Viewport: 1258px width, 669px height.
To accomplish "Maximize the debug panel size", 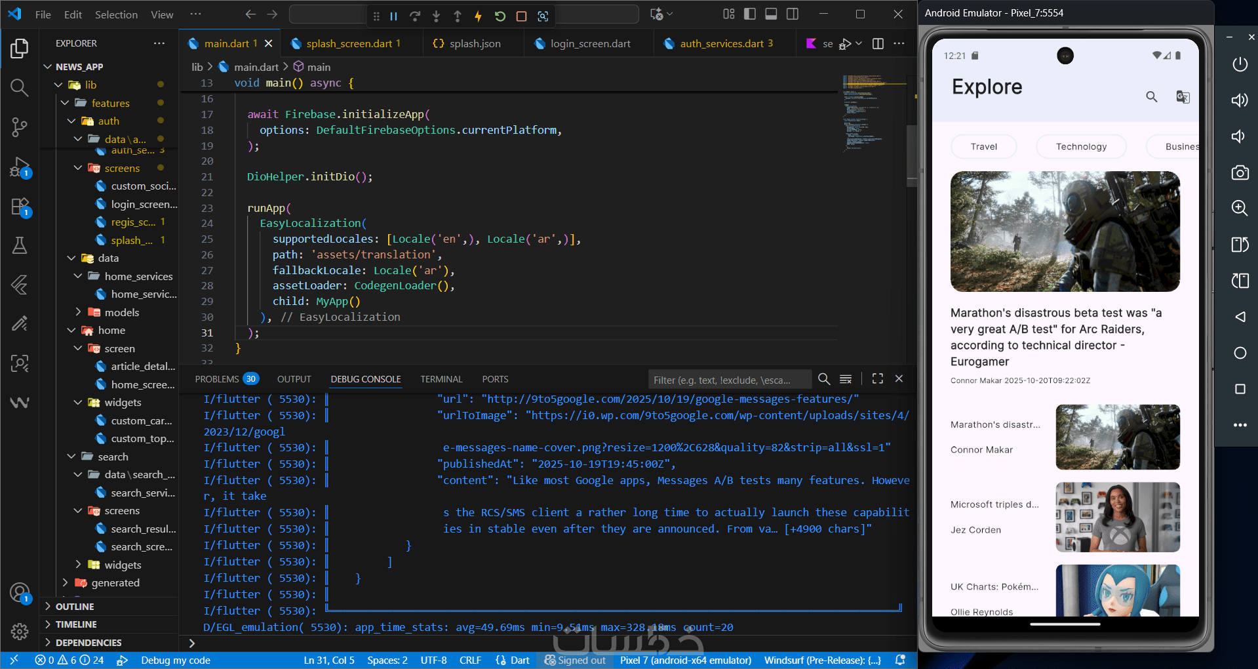I will [877, 379].
